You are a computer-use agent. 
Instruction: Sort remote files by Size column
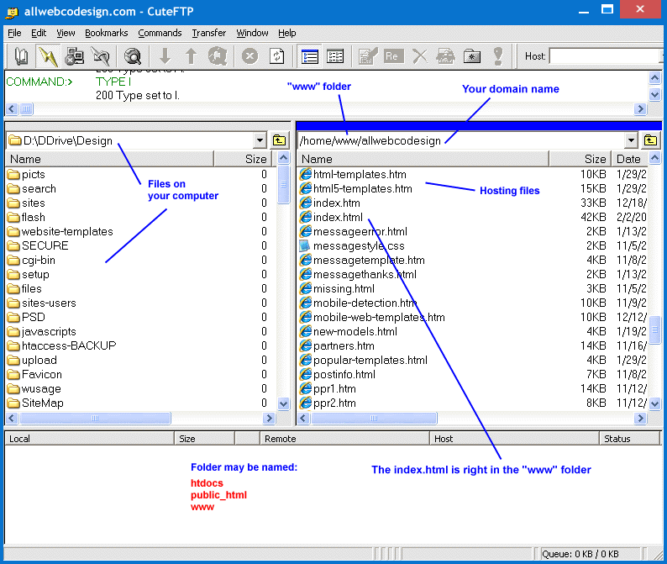(x=580, y=159)
